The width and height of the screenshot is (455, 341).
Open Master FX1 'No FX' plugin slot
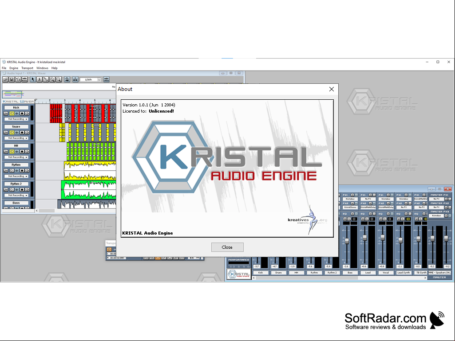point(436,199)
